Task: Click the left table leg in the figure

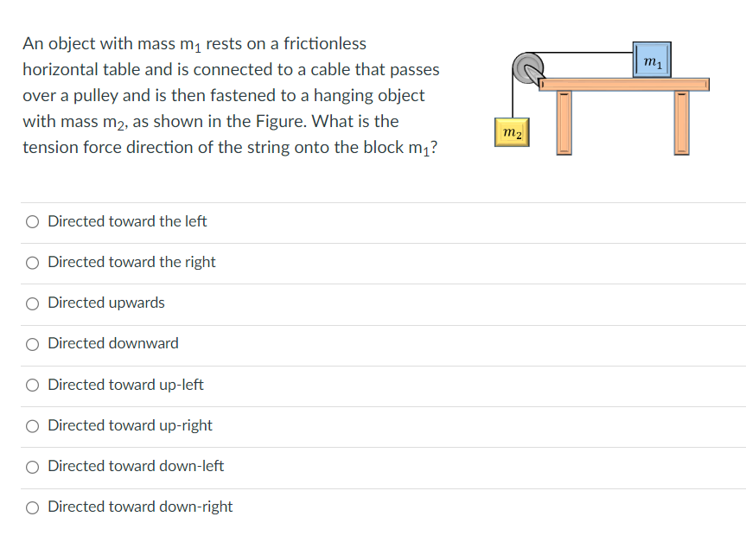Action: pyautogui.click(x=564, y=121)
